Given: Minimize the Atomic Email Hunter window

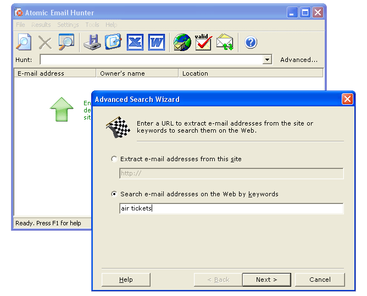Looking at the screenshot, I should 292,13.
